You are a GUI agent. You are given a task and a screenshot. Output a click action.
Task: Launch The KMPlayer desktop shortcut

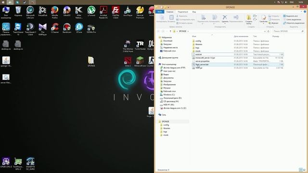(42, 29)
